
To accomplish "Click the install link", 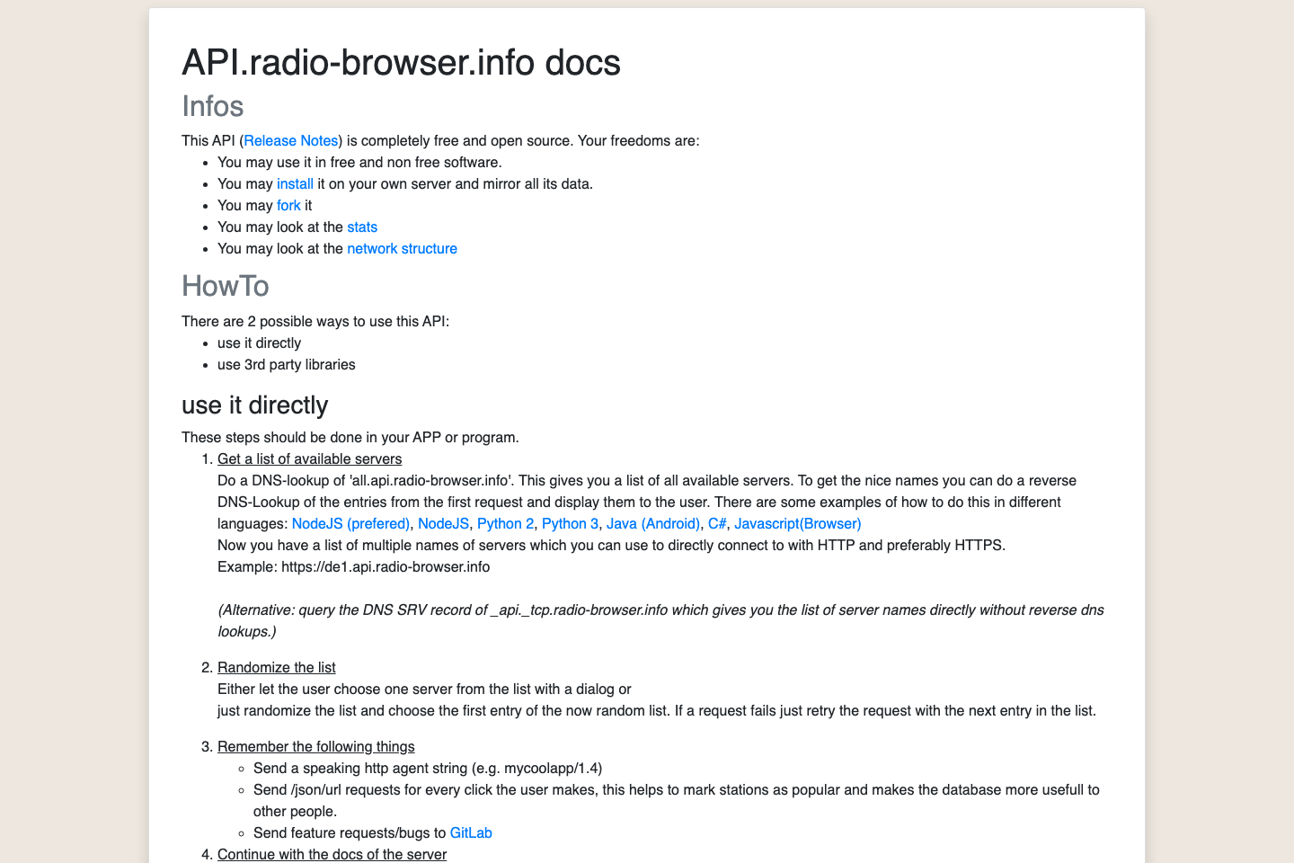I will [295, 183].
